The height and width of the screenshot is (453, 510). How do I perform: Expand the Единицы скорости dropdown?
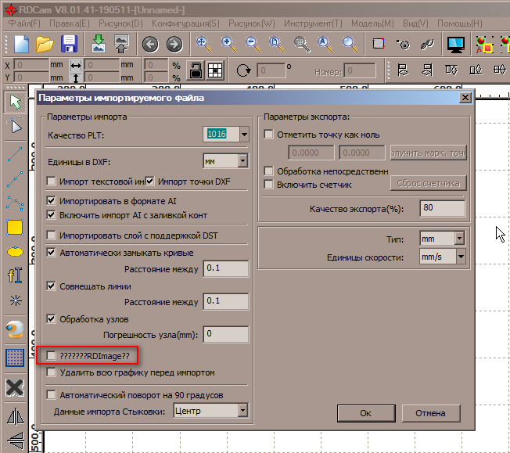pos(460,257)
